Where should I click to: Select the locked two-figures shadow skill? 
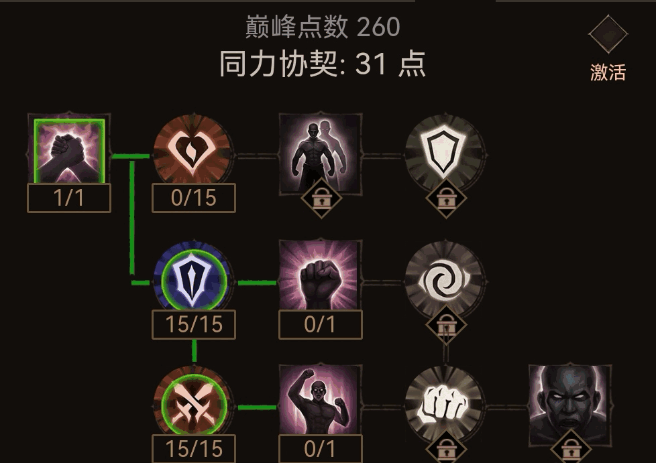point(320,154)
